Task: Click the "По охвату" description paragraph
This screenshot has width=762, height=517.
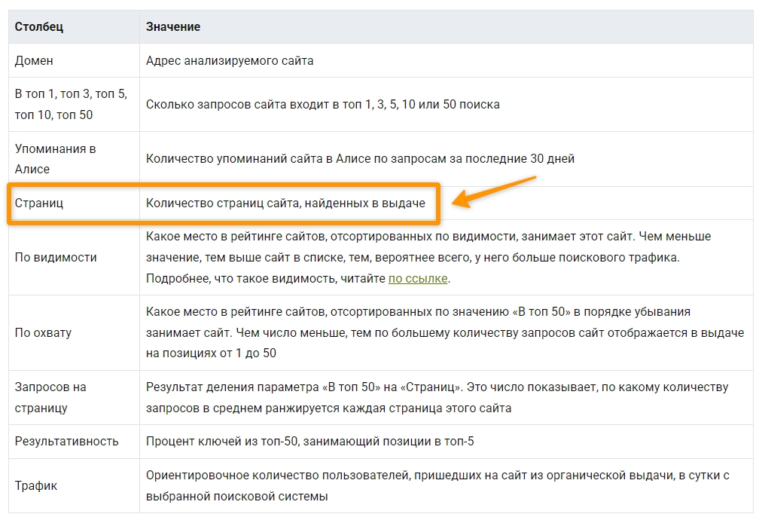Action: click(444, 332)
